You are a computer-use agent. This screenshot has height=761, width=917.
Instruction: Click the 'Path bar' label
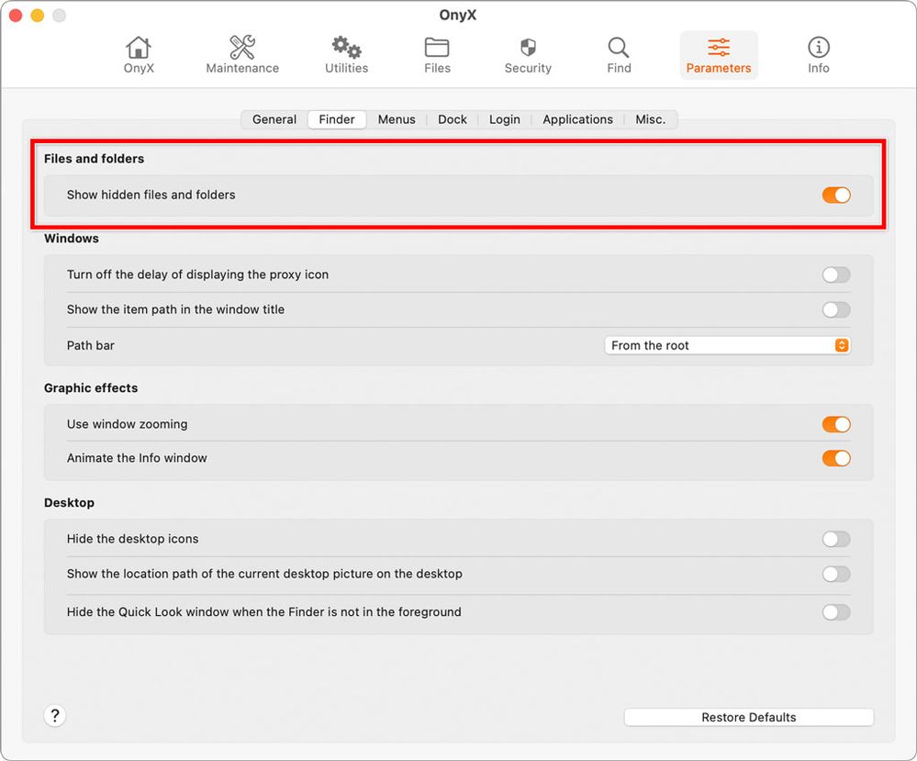91,345
